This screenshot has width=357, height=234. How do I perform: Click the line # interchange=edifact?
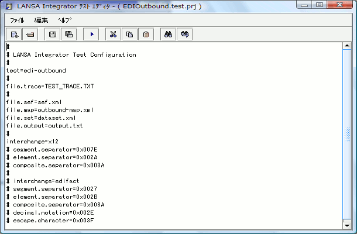(43, 181)
